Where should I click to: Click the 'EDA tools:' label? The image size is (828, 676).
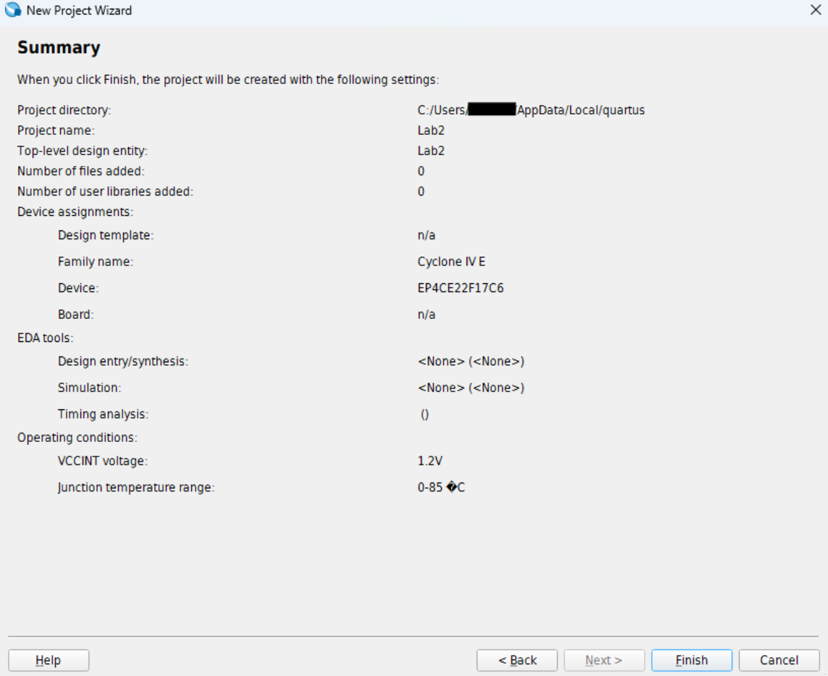coord(46,338)
